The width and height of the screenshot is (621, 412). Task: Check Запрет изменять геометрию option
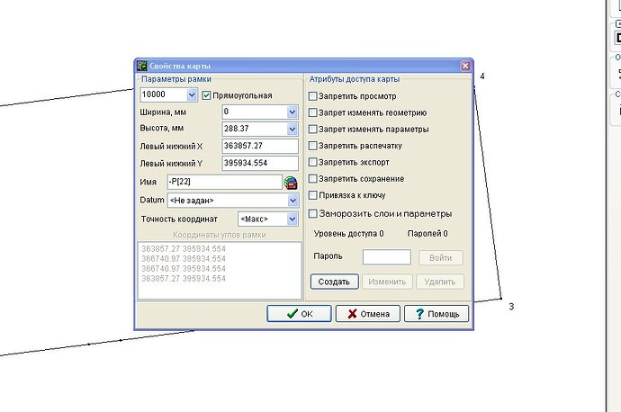tap(313, 112)
